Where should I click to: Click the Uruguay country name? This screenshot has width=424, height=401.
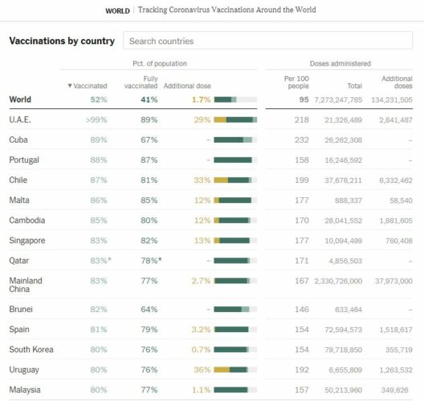(x=24, y=370)
